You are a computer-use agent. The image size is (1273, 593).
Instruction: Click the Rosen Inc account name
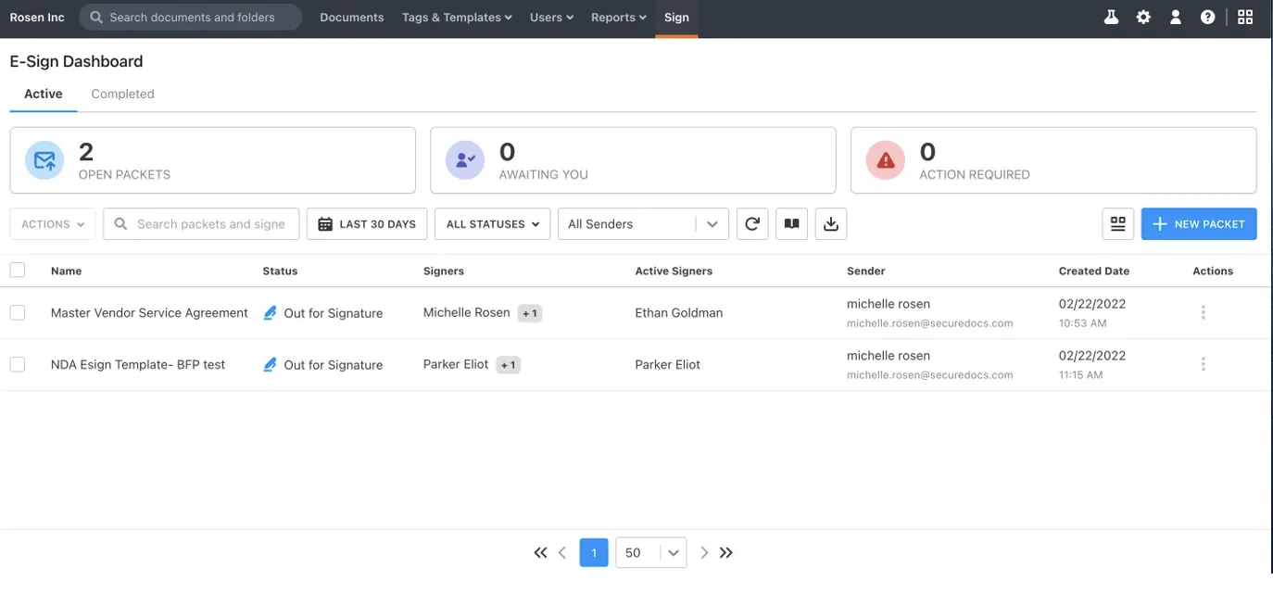(37, 18)
